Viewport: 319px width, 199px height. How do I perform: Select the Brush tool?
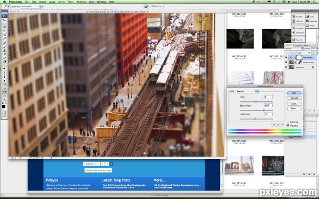pos(4,47)
